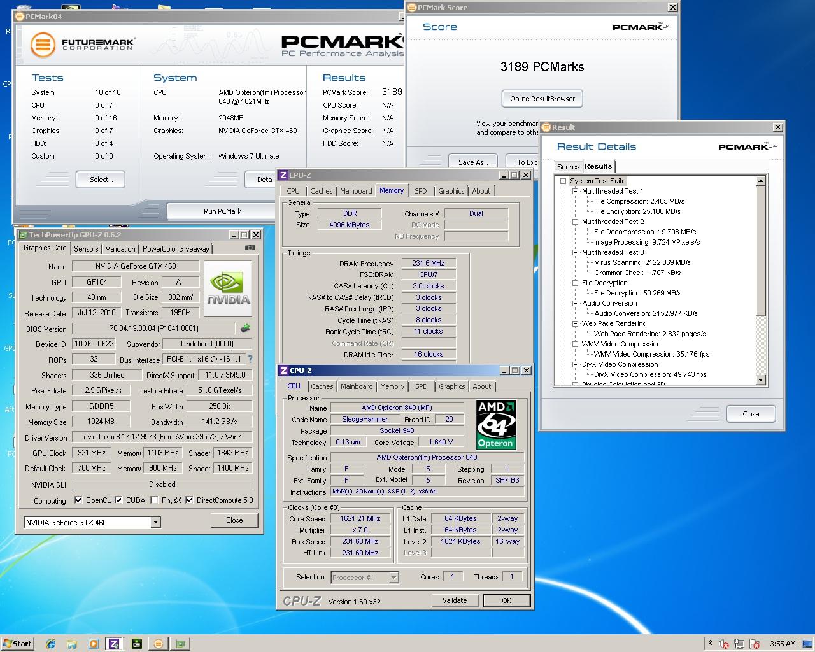Open the Validation tab in GPU-Z
Image resolution: width=815 pixels, height=652 pixels.
(x=120, y=249)
